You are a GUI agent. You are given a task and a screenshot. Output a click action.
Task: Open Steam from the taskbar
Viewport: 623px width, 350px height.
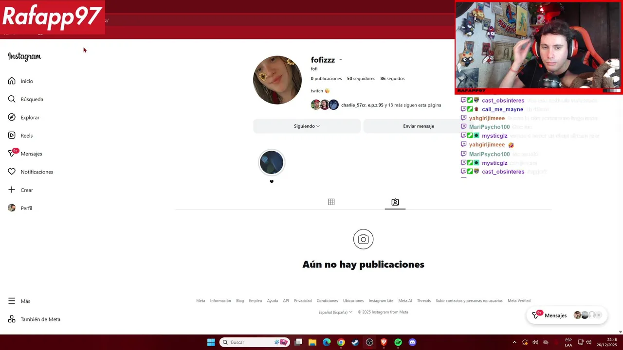click(355, 342)
